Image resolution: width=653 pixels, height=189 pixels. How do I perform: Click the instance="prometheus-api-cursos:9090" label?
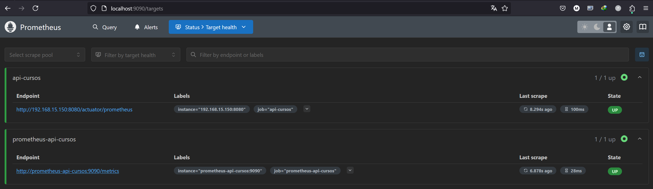tap(220, 171)
